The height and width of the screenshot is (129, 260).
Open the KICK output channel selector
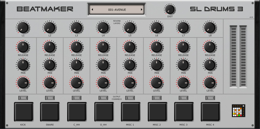click(23, 98)
